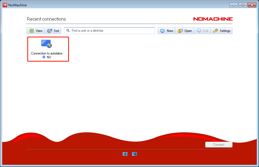Viewport: 259px width, 167px height.
Task: Close the NoMachine window
Action: click(252, 5)
